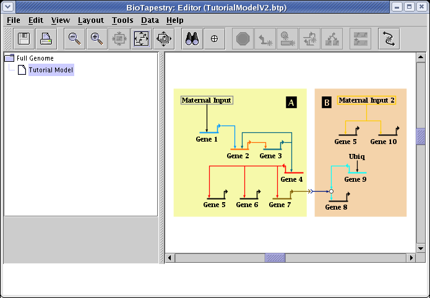Open the File menu
The height and width of the screenshot is (298, 430).
14,20
